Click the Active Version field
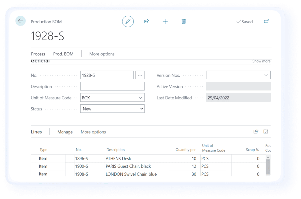 pyautogui.click(x=238, y=86)
